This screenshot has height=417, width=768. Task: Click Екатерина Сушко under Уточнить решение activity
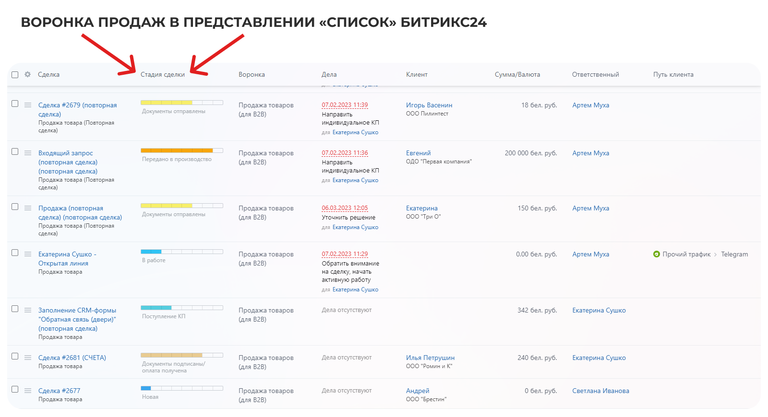click(x=355, y=227)
